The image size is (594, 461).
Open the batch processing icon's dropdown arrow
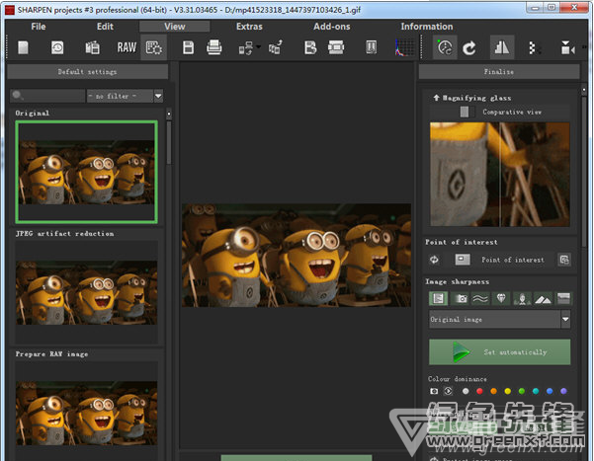click(x=258, y=47)
